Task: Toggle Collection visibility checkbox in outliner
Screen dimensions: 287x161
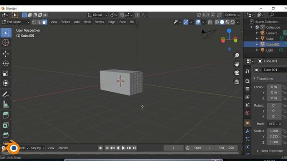Action: pos(257,27)
